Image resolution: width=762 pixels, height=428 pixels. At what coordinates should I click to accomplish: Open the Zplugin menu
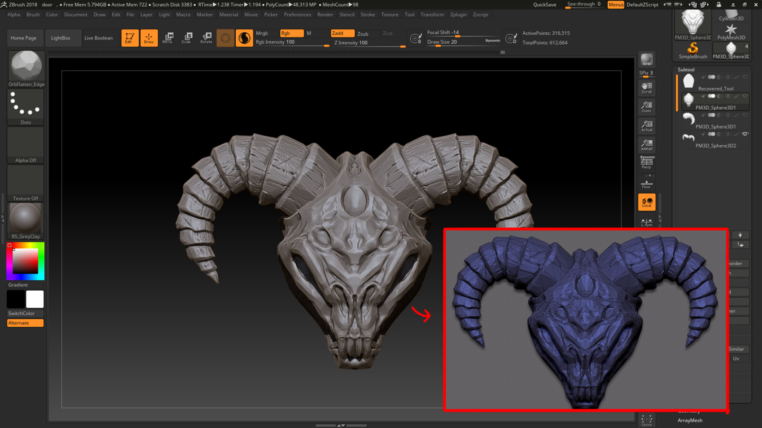[x=458, y=15]
